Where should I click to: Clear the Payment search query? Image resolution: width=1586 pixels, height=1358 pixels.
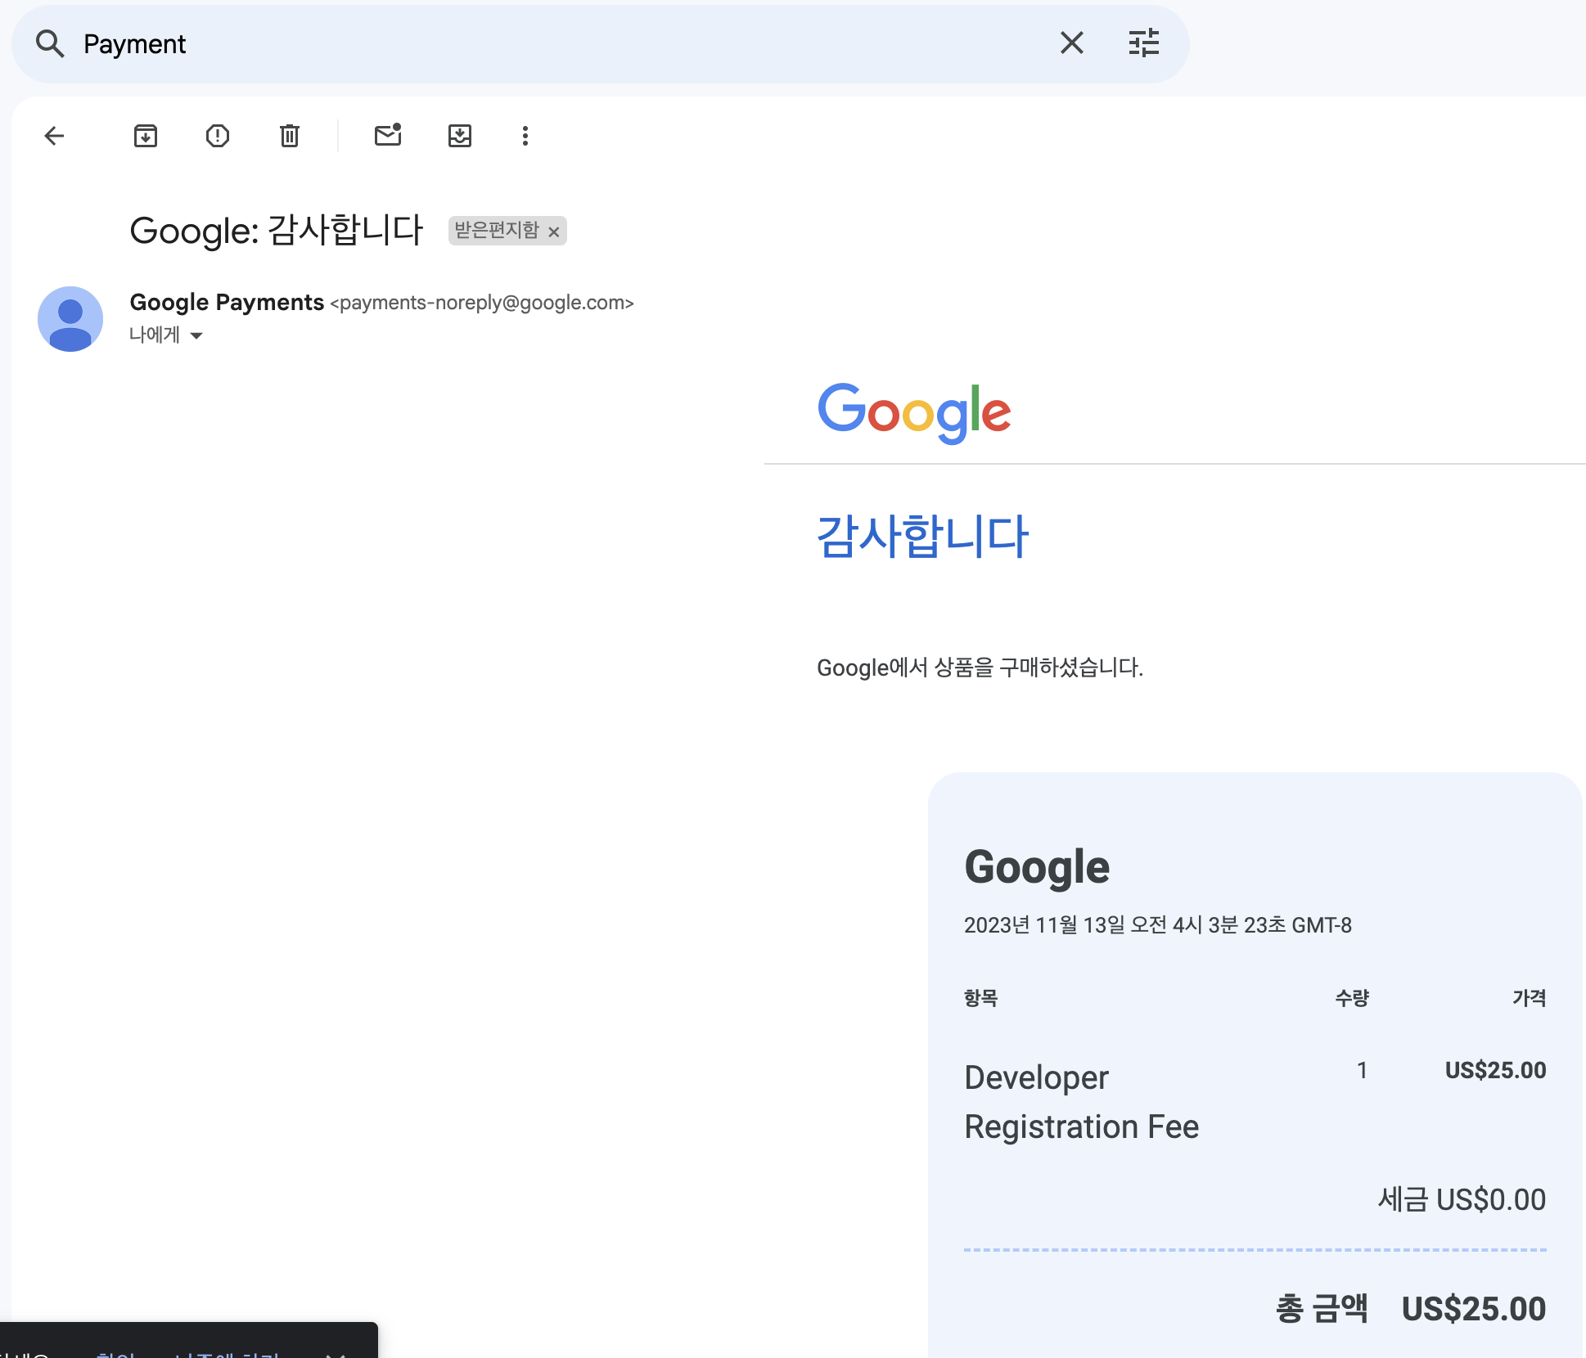coord(1071,43)
